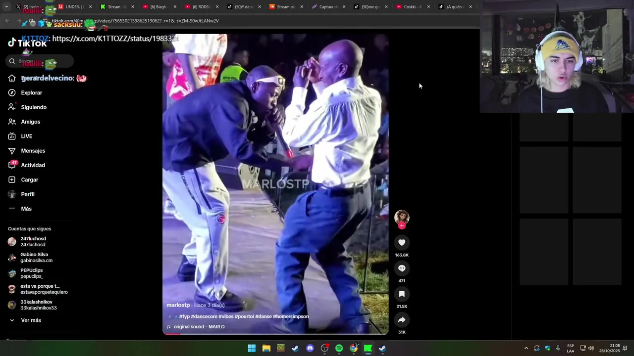Click the TikTok logo
The image size is (634, 356).
(x=27, y=43)
